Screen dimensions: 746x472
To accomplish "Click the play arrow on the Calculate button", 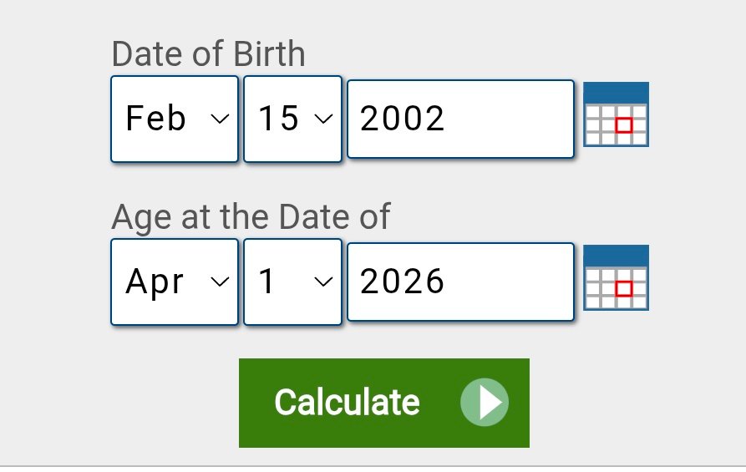I will pyautogui.click(x=485, y=403).
